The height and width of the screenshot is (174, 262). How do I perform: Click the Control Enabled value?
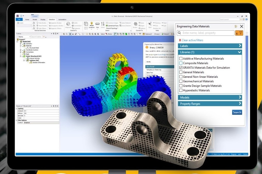point(42,123)
